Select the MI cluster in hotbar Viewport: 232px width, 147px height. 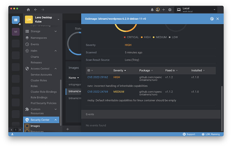(x=16, y=32)
